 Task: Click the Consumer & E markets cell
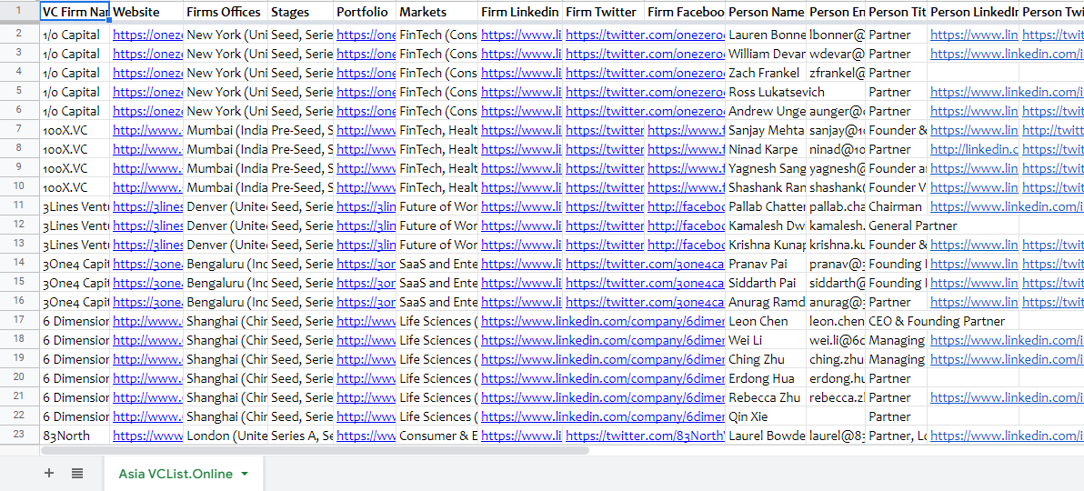(x=437, y=436)
